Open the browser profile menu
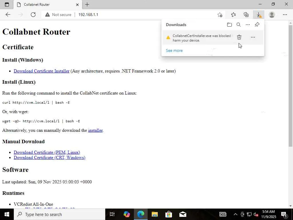This screenshot has width=293, height=220. point(272,15)
